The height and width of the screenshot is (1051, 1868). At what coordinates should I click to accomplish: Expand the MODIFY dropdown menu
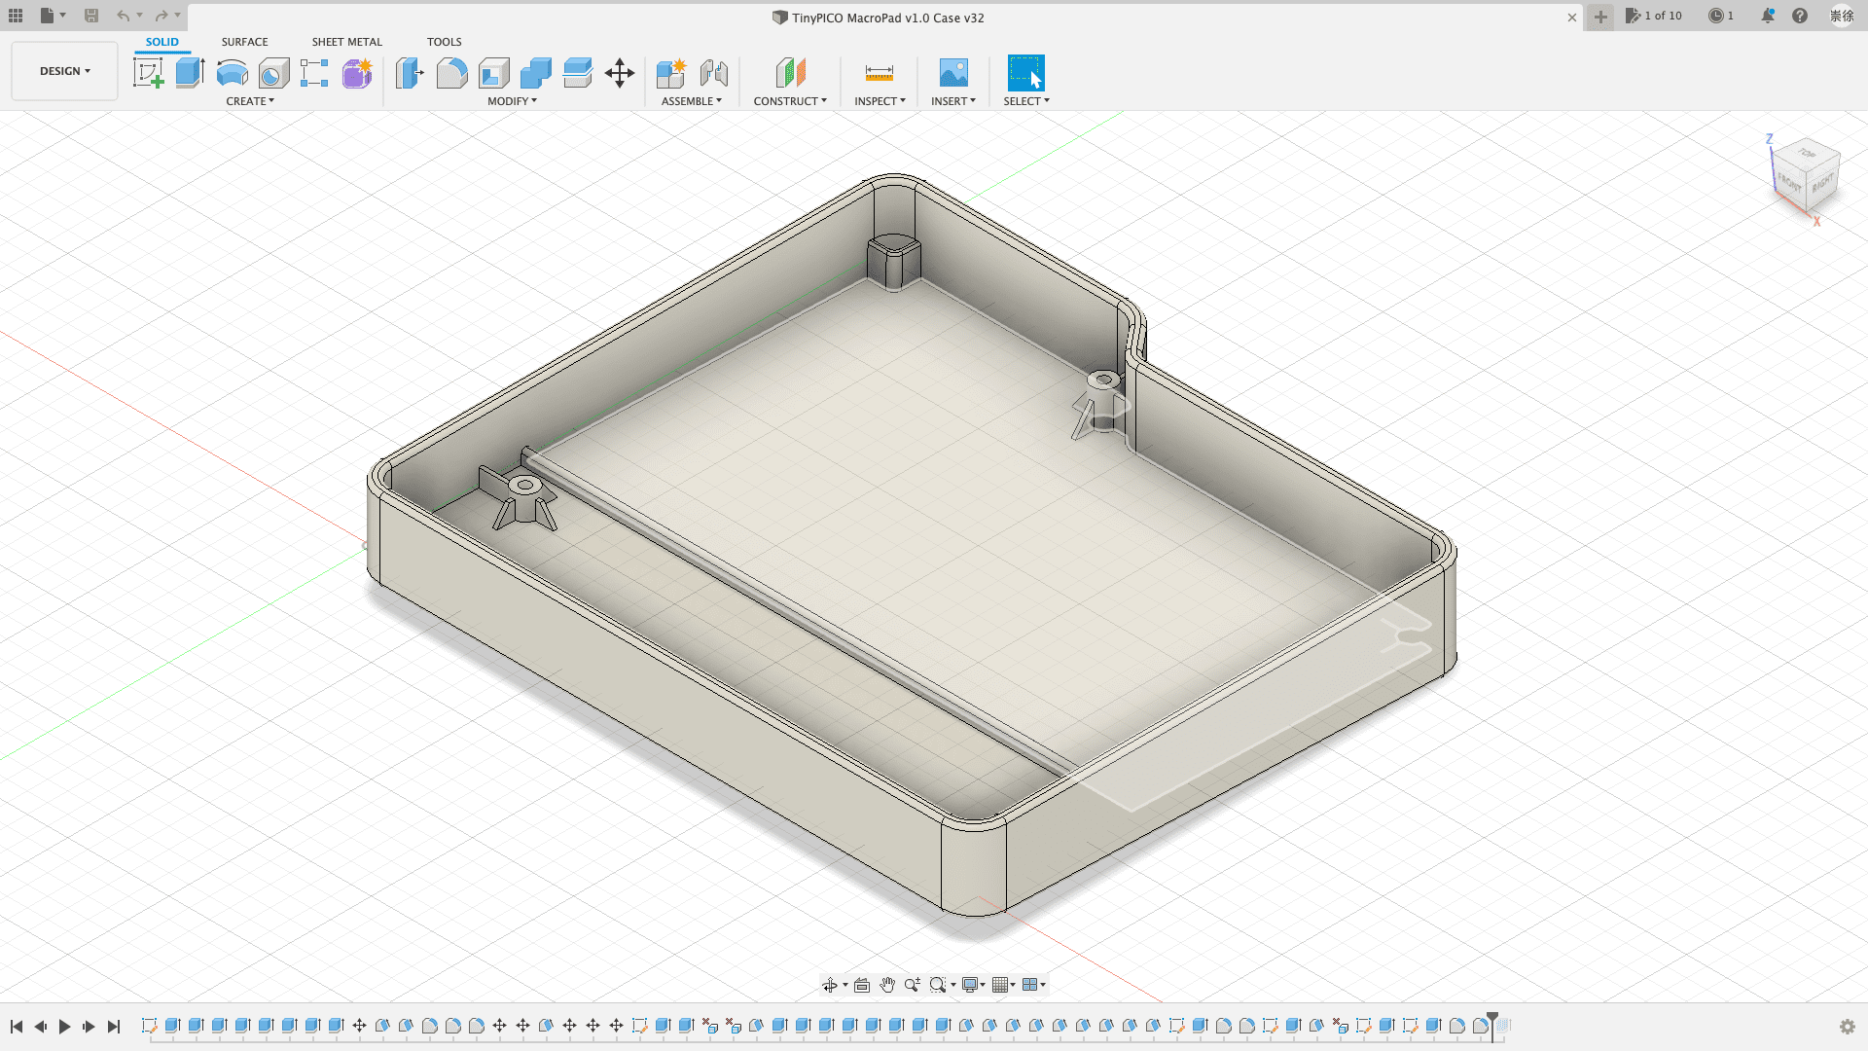tap(512, 100)
